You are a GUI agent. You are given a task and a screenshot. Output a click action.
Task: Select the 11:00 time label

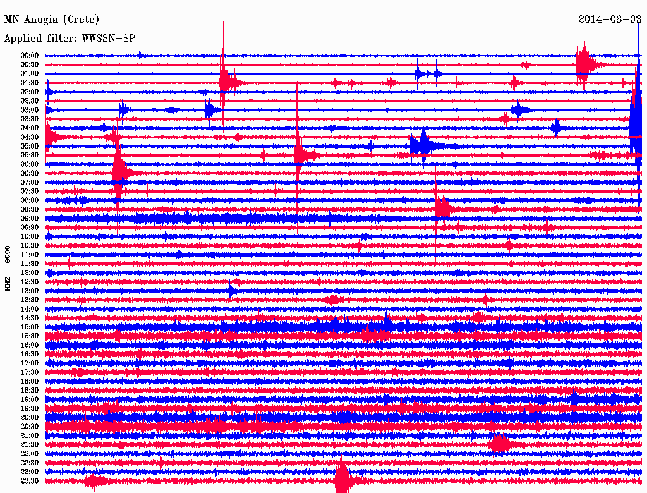point(30,255)
